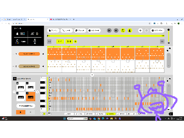
Task: Select the fourth note length button
Action: (100, 114)
